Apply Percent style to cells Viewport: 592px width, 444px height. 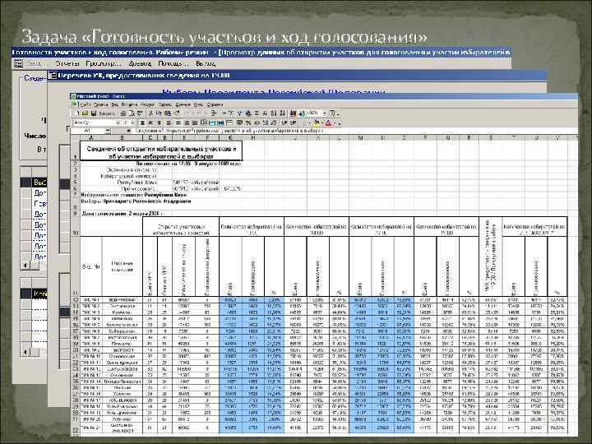point(247,123)
